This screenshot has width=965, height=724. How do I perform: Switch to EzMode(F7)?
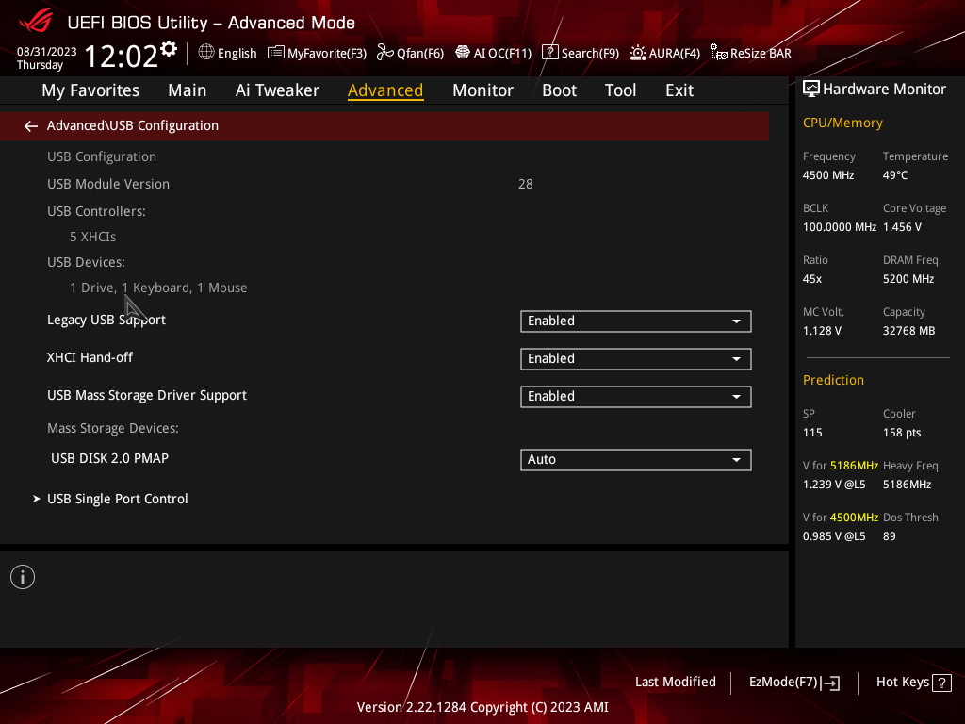(x=793, y=683)
